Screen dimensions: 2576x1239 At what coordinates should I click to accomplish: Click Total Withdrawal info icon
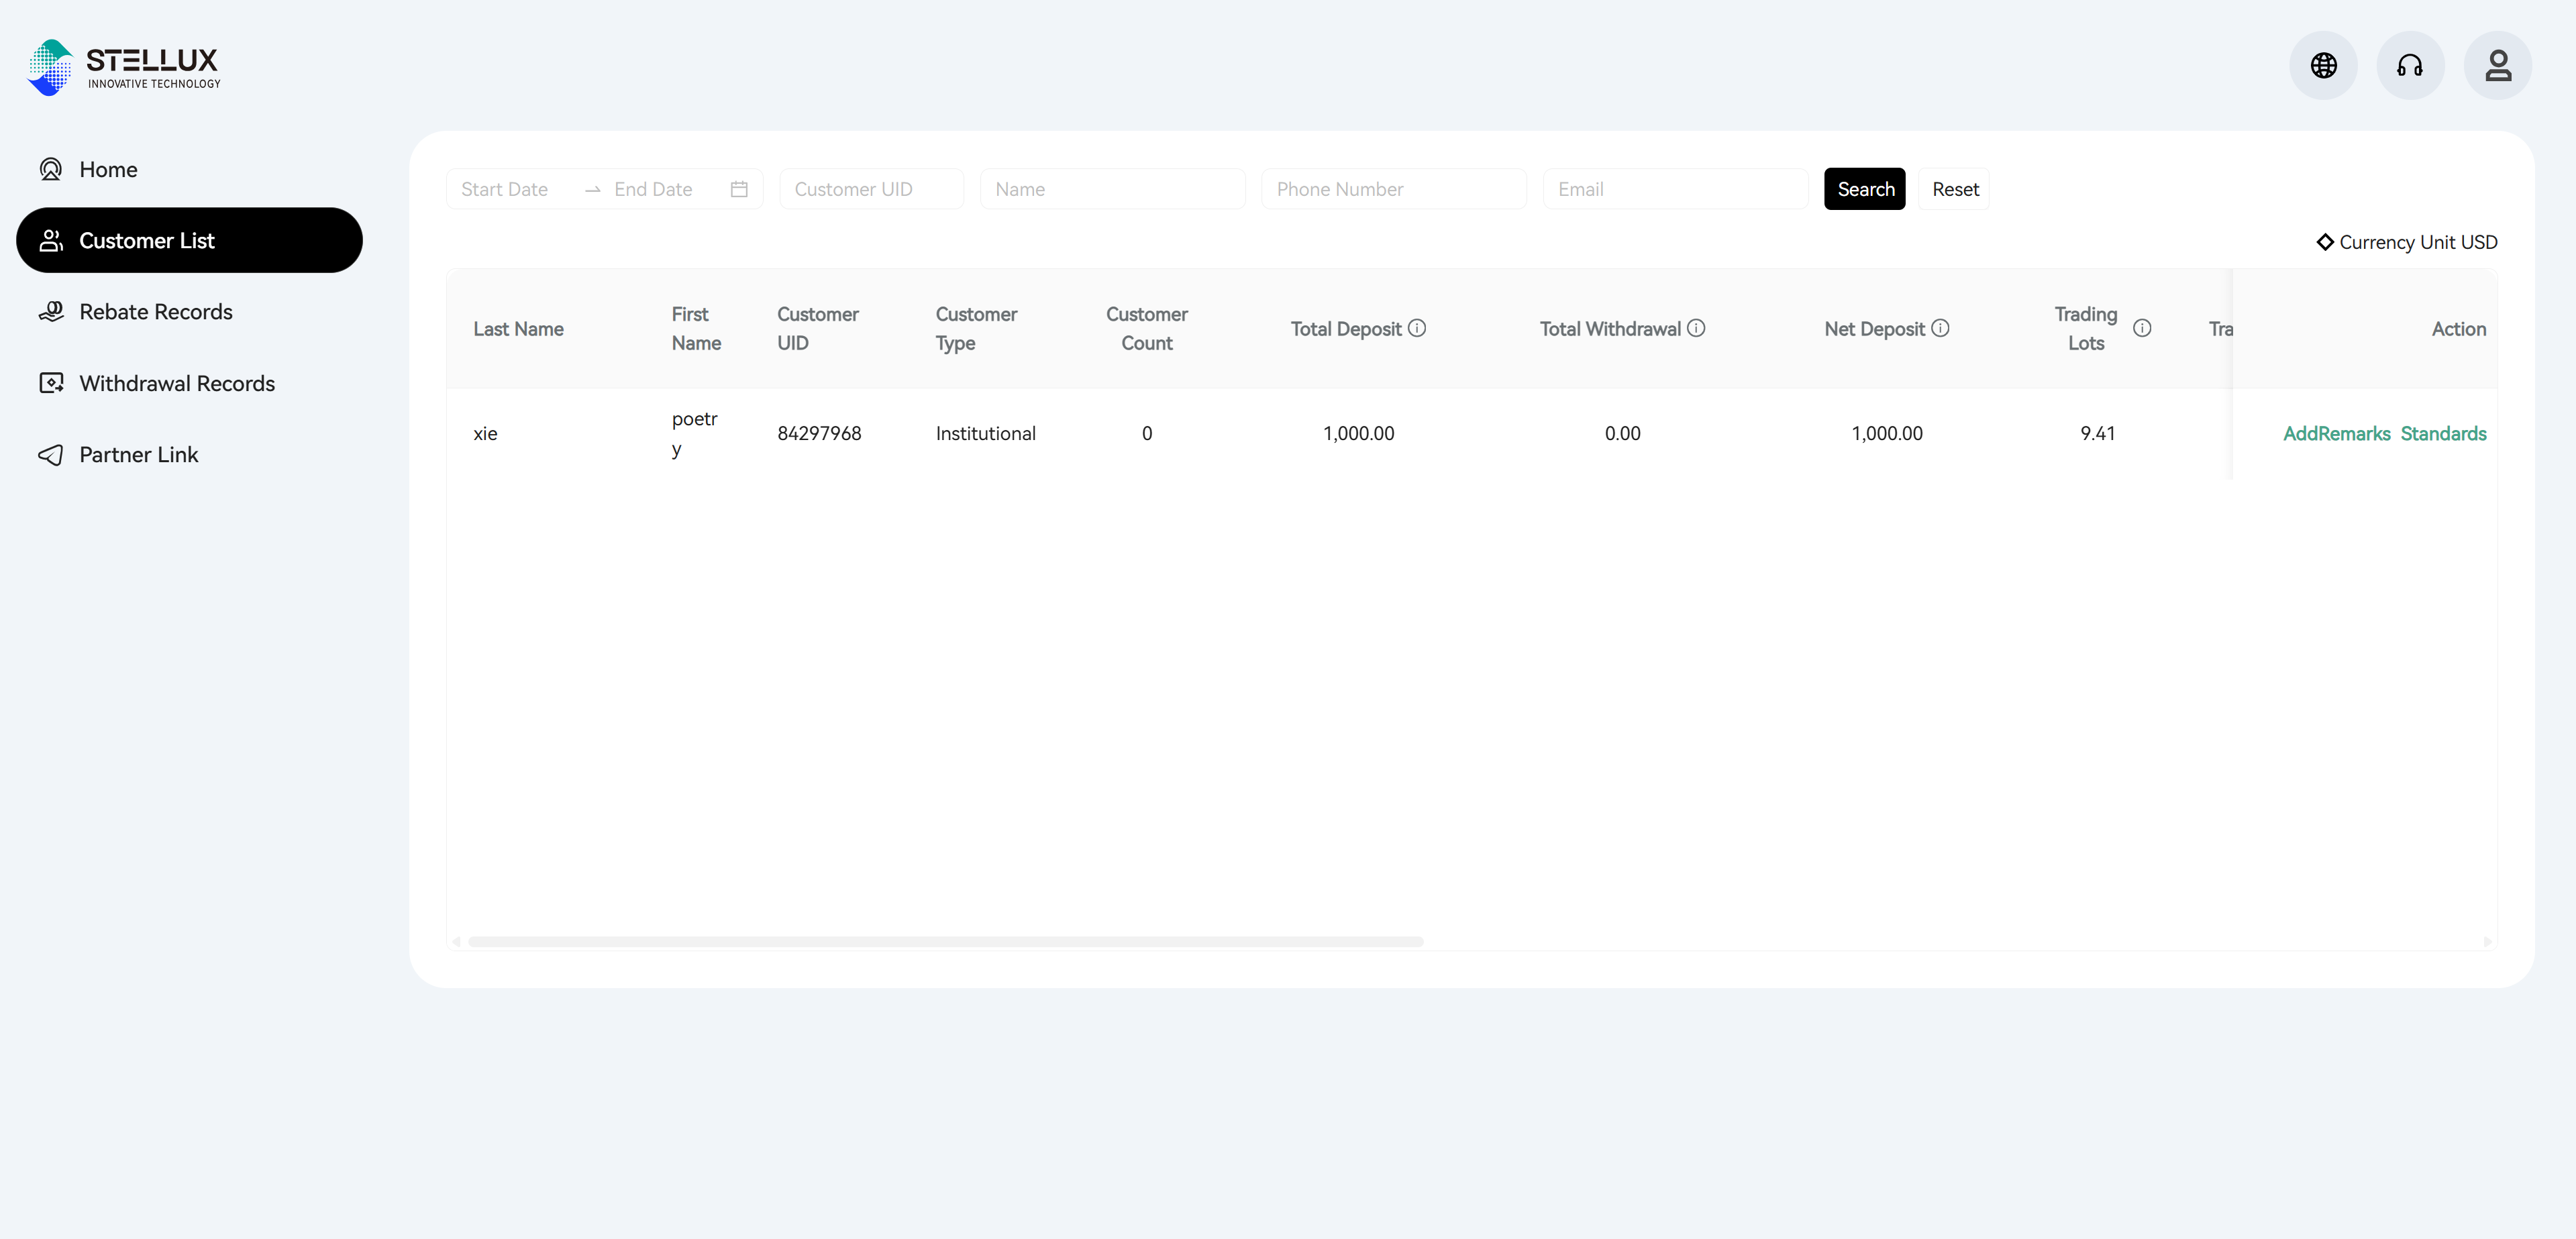coord(1696,328)
